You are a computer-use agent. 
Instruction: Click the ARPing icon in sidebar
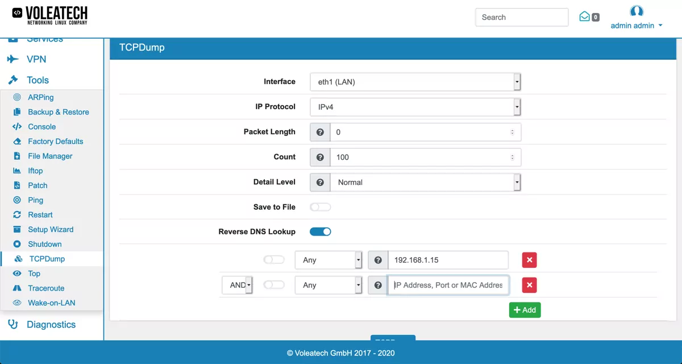click(x=17, y=97)
